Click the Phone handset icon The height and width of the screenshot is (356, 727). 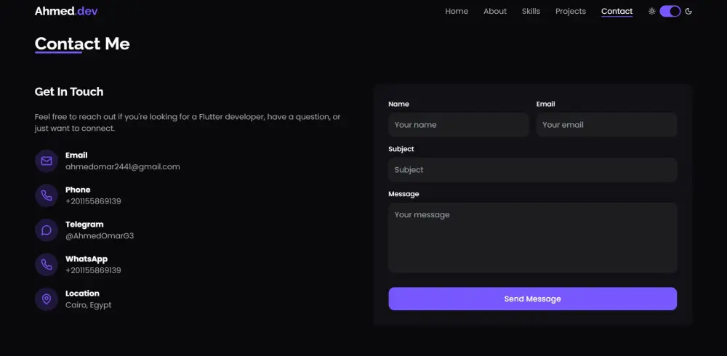point(47,195)
